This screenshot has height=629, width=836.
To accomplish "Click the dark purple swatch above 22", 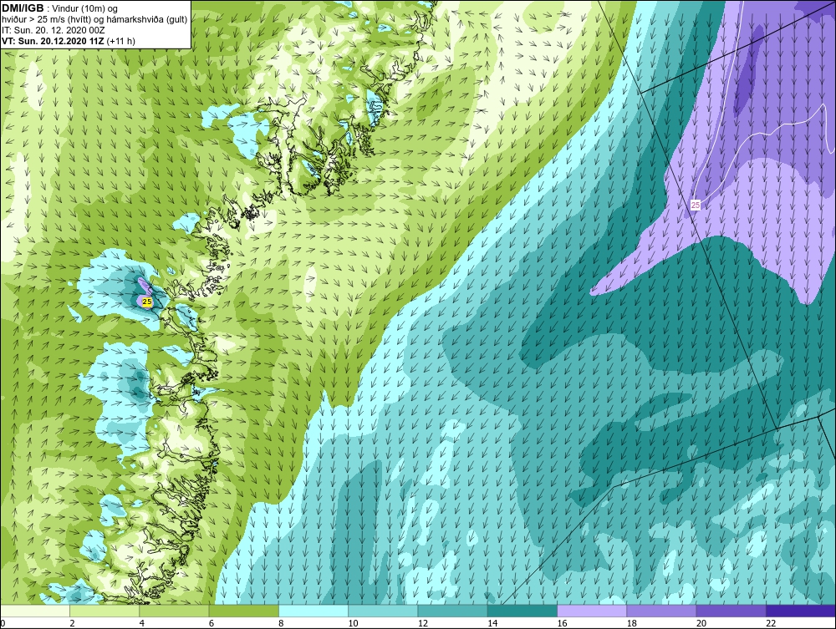I will [801, 611].
